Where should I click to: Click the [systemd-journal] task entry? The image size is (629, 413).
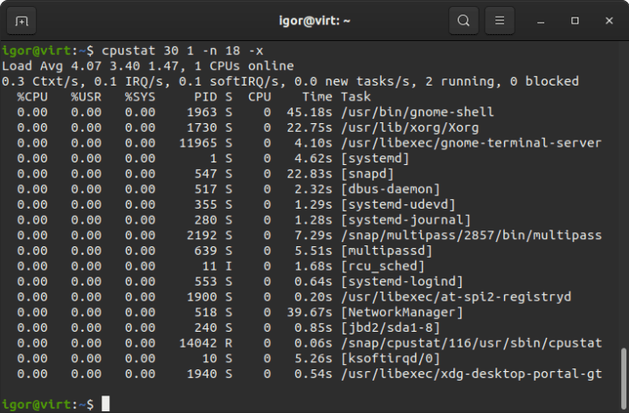(x=406, y=220)
